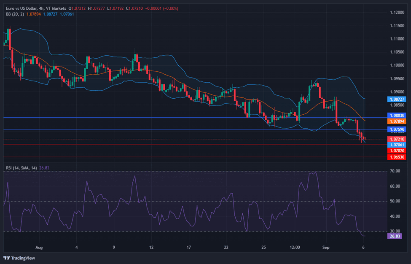The image size is (411, 264).
Task: Click the 1.08030 blue price label
Action: click(x=396, y=115)
